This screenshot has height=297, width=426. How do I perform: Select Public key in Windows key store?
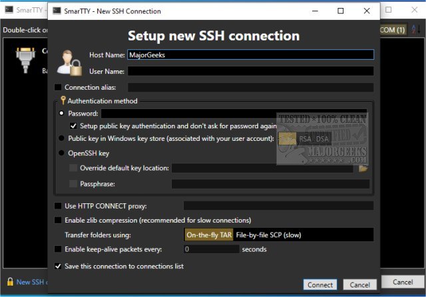click(62, 138)
